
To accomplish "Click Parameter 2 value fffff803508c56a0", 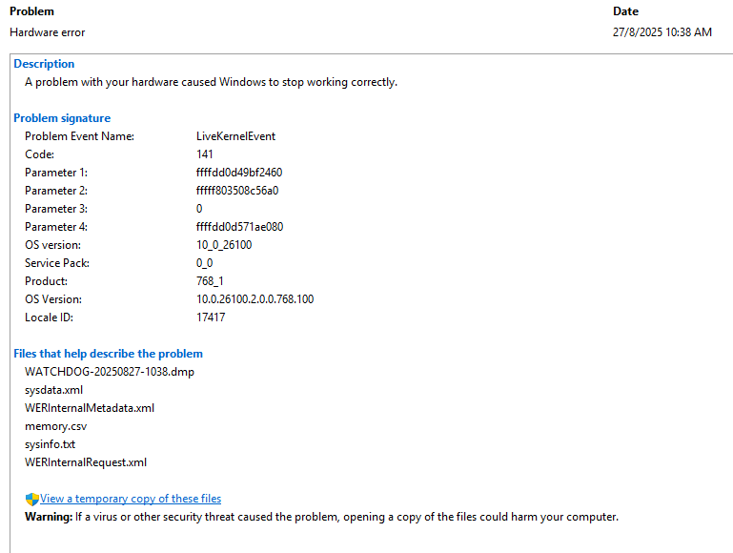I will pos(237,191).
